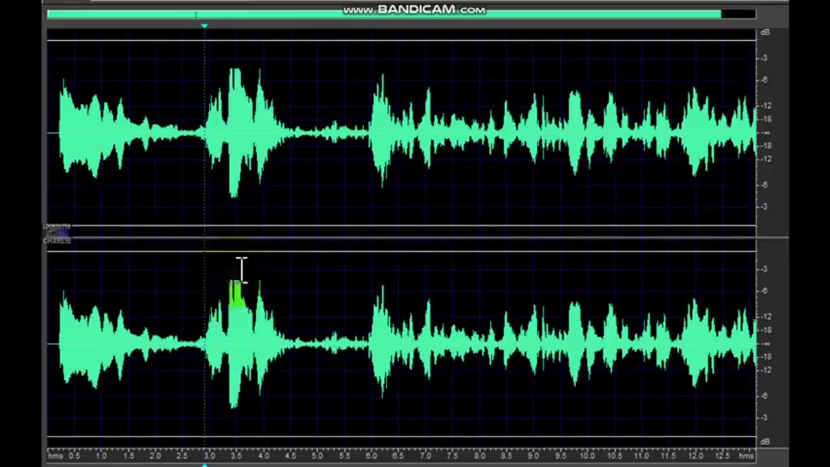Click the dark end of the overview bar
Viewport: 830px width, 467px height.
pyautogui.click(x=738, y=14)
